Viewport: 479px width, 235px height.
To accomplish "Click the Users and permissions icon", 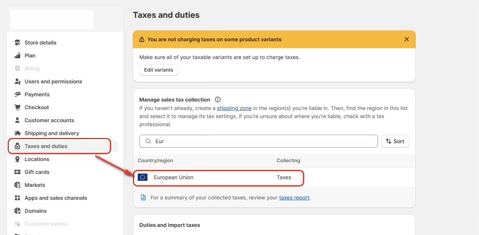I will point(17,81).
